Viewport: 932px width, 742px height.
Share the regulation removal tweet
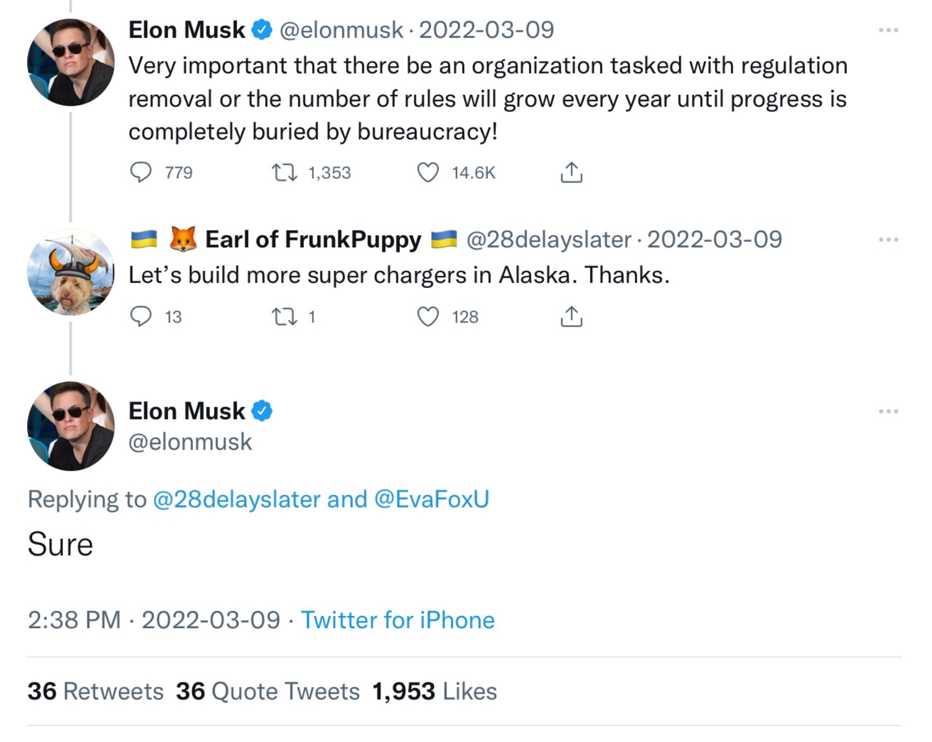[571, 173]
